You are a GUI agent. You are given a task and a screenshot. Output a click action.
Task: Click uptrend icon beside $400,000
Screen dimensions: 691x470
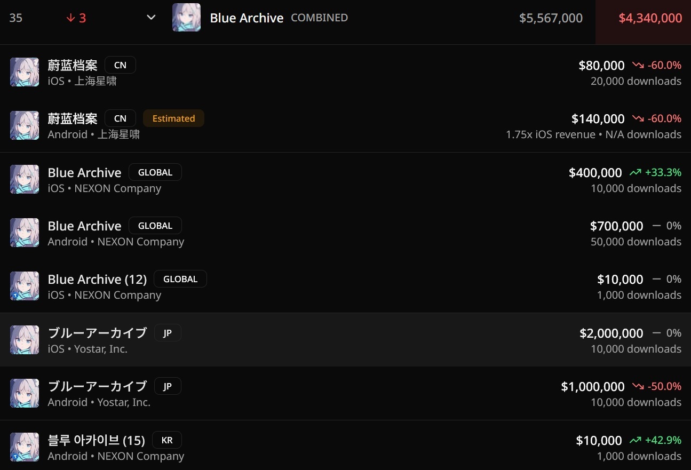(635, 172)
